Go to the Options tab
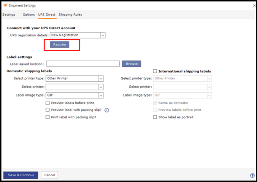The width and height of the screenshot is (257, 182). click(x=29, y=15)
